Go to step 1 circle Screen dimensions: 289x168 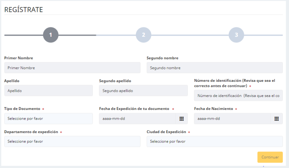[x=51, y=35]
